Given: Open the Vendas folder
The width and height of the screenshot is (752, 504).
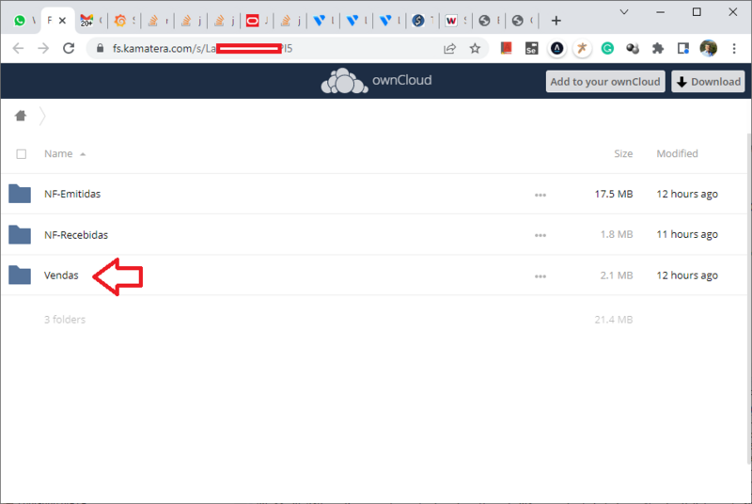Looking at the screenshot, I should [x=61, y=276].
